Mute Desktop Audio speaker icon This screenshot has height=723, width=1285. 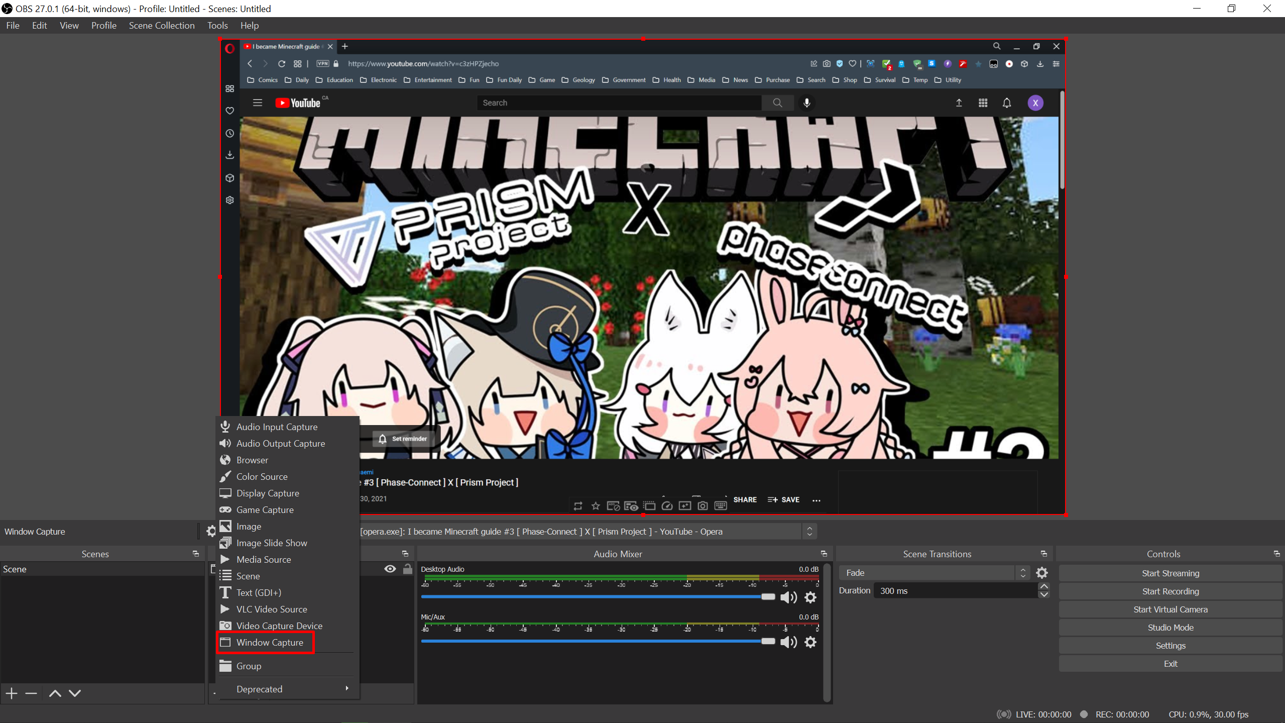788,597
